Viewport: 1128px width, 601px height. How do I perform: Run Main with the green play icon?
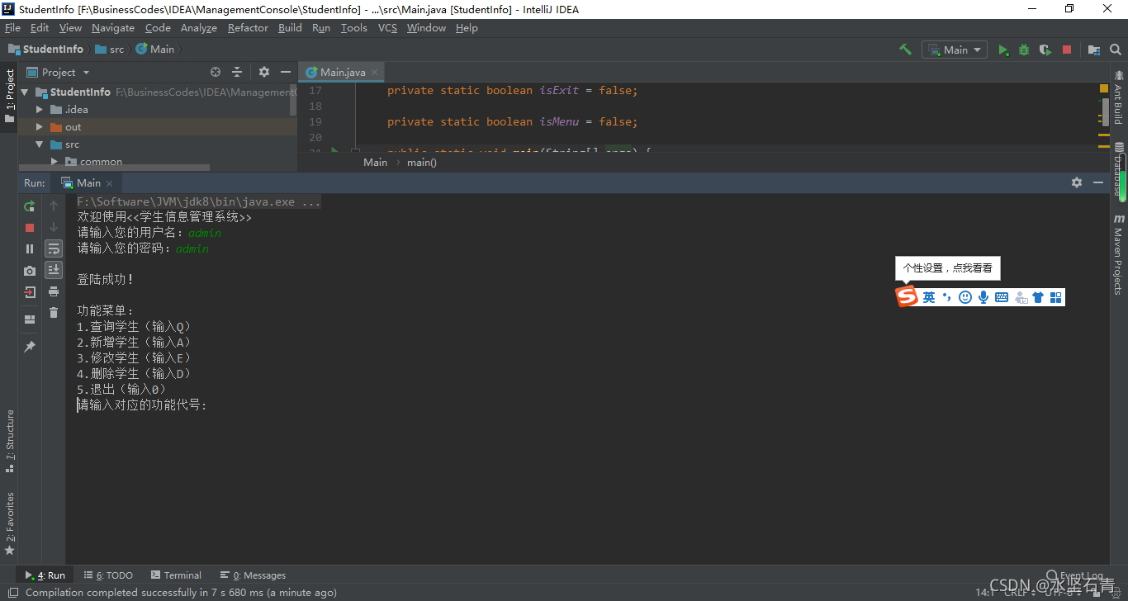coord(1003,50)
